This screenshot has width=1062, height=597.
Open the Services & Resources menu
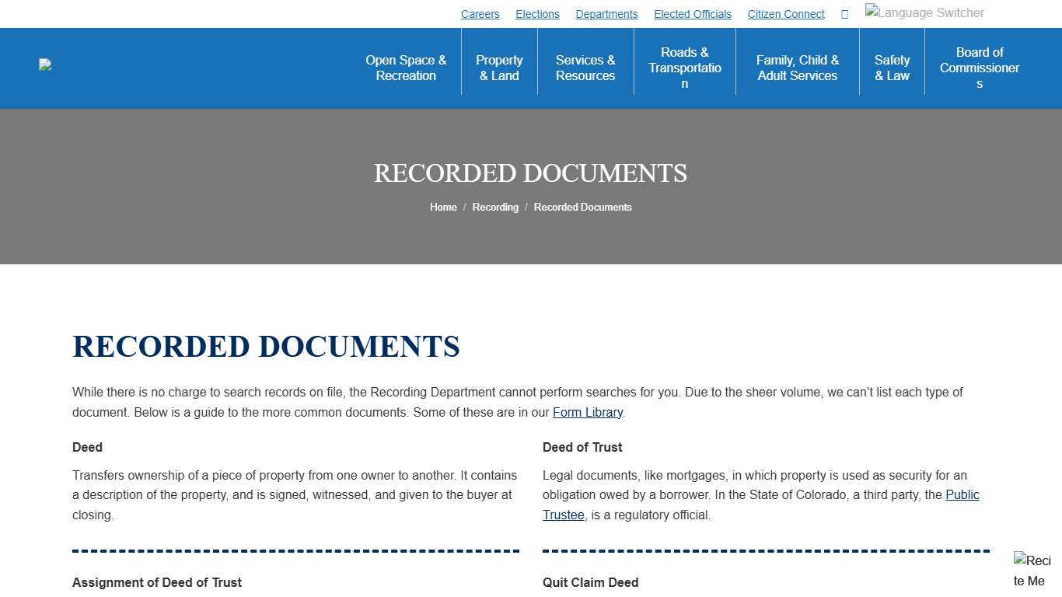tap(585, 68)
